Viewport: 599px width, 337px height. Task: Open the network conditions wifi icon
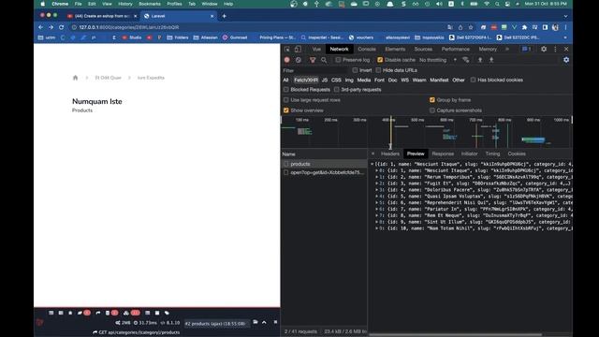(466, 60)
